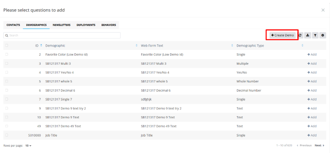Click the '1 - 10 of 620' count text
330x153 pixels.
coord(284,145)
